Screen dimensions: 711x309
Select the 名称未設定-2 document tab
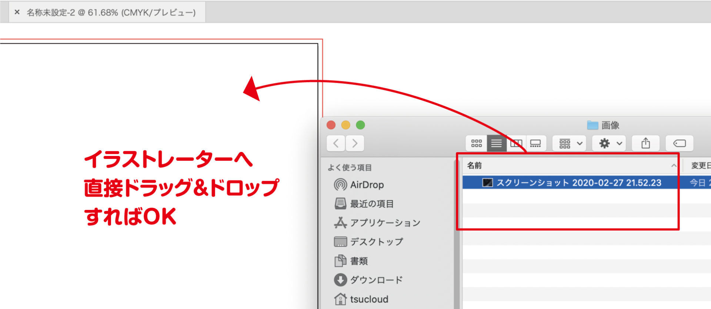point(111,13)
